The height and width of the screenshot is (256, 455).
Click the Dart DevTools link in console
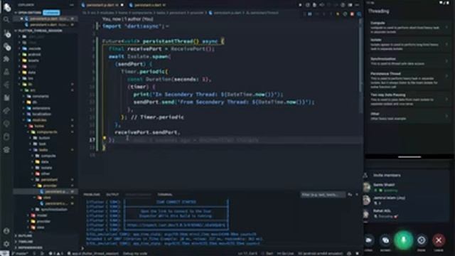click(176, 225)
